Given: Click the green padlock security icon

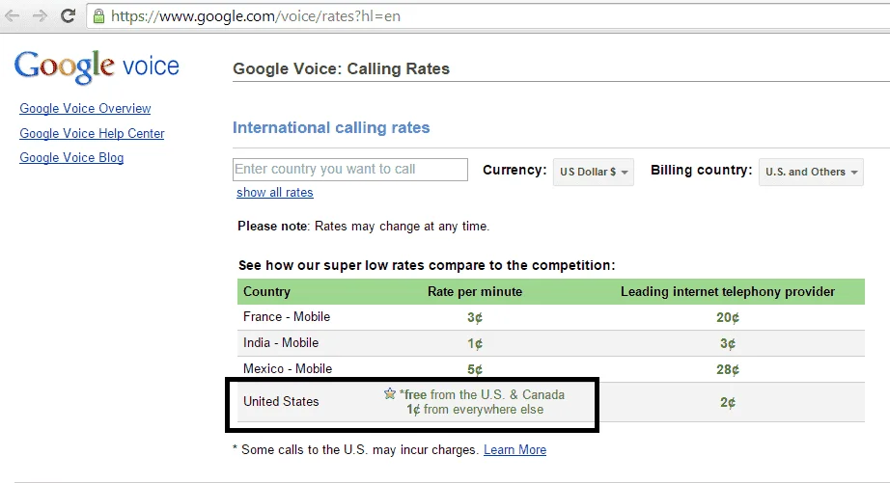Looking at the screenshot, I should pyautogui.click(x=98, y=15).
